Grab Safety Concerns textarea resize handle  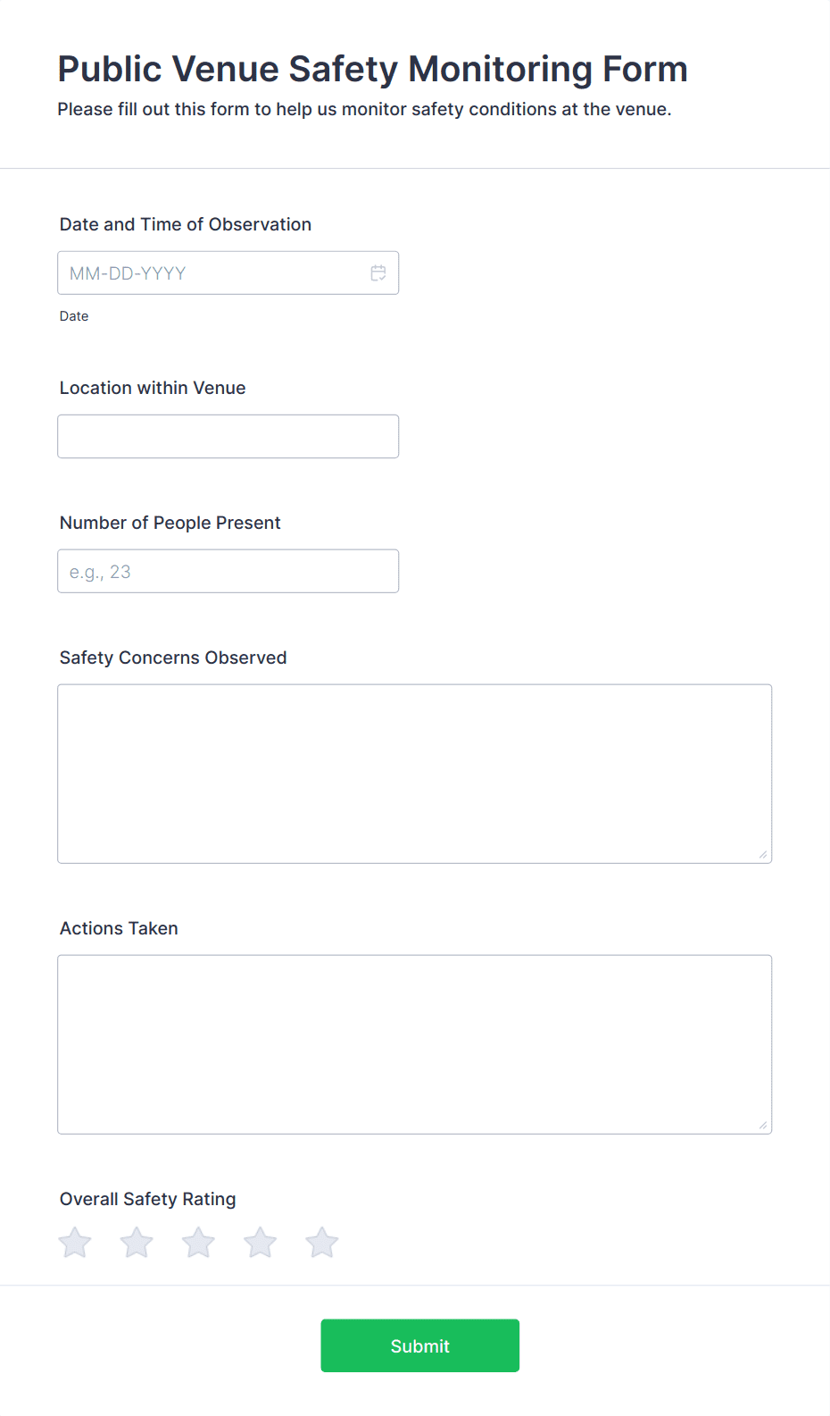click(x=763, y=855)
